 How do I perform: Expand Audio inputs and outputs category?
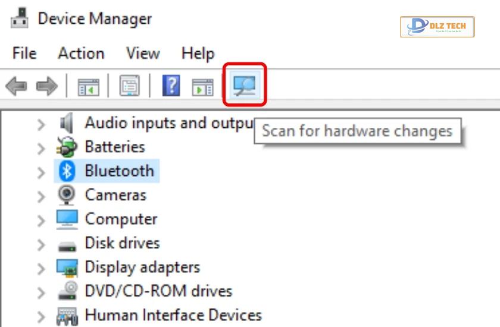pyautogui.click(x=41, y=125)
